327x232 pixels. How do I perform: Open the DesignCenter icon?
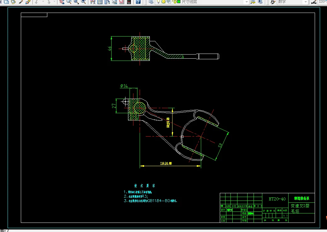click(x=100, y=2)
